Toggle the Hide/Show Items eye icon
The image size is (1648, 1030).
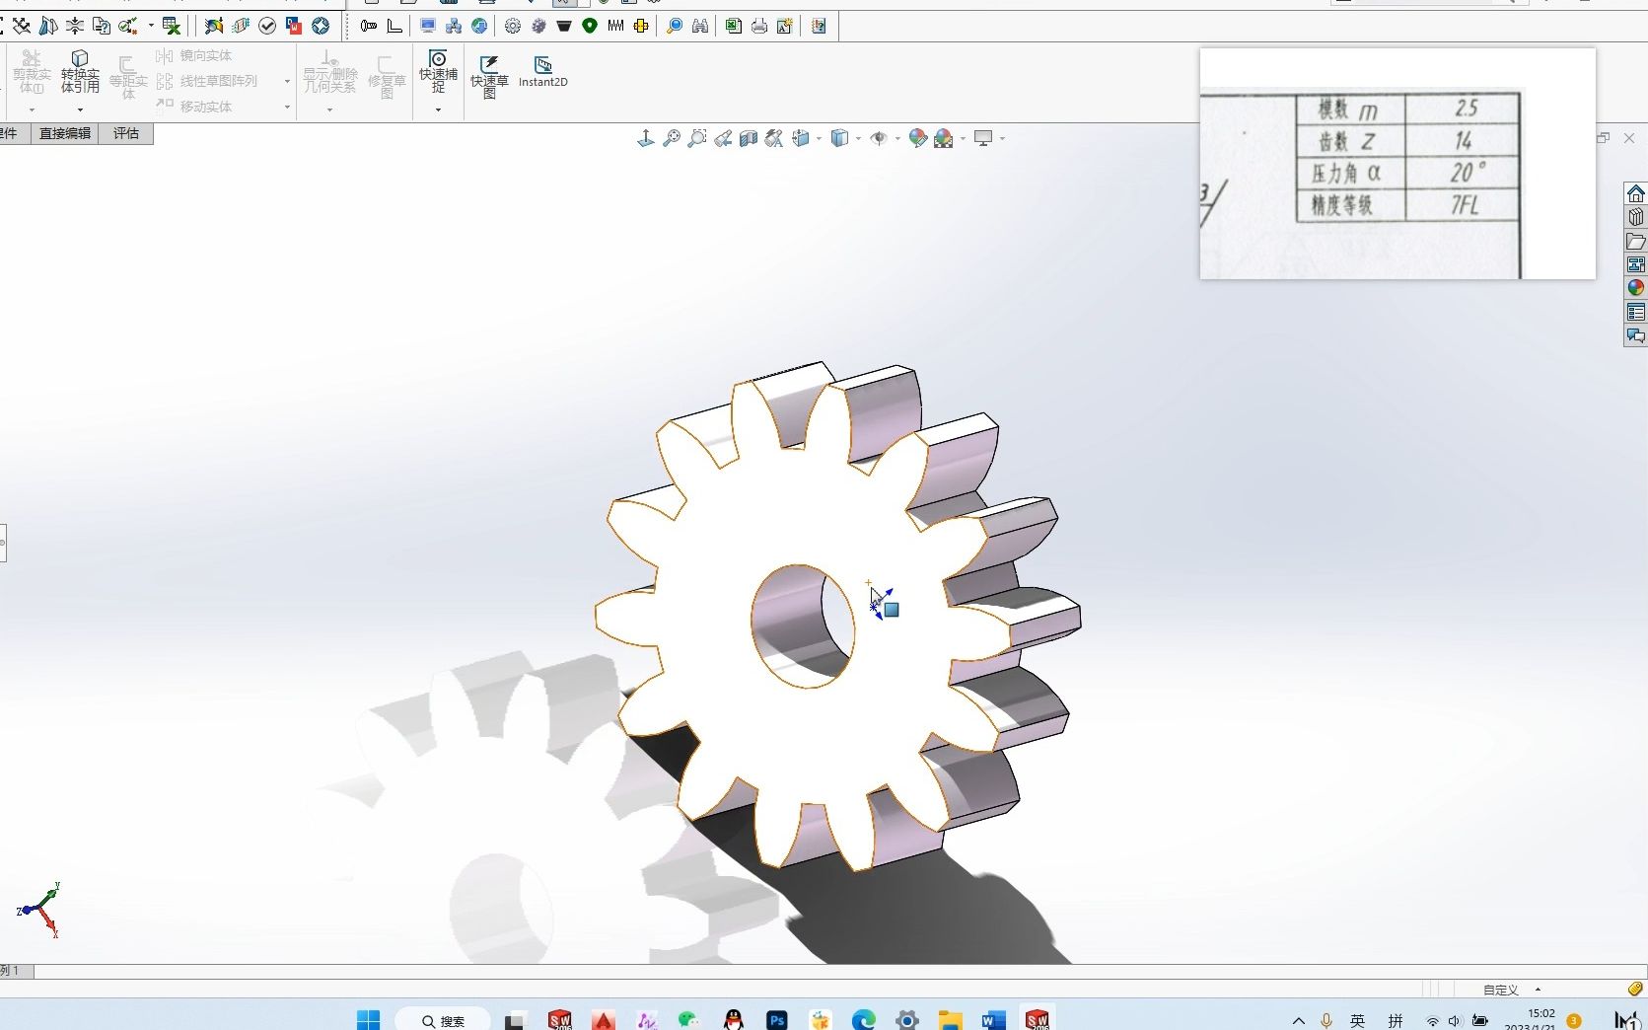(879, 139)
